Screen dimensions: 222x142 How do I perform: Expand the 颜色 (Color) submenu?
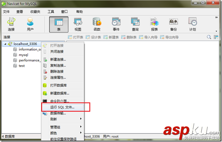coord(63,133)
